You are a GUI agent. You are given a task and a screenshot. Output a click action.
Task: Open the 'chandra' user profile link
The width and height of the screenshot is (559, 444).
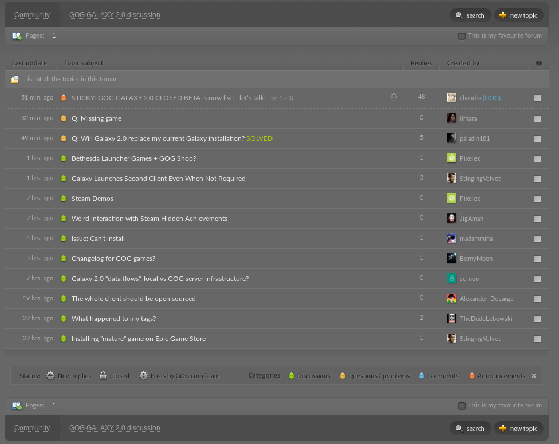click(471, 98)
